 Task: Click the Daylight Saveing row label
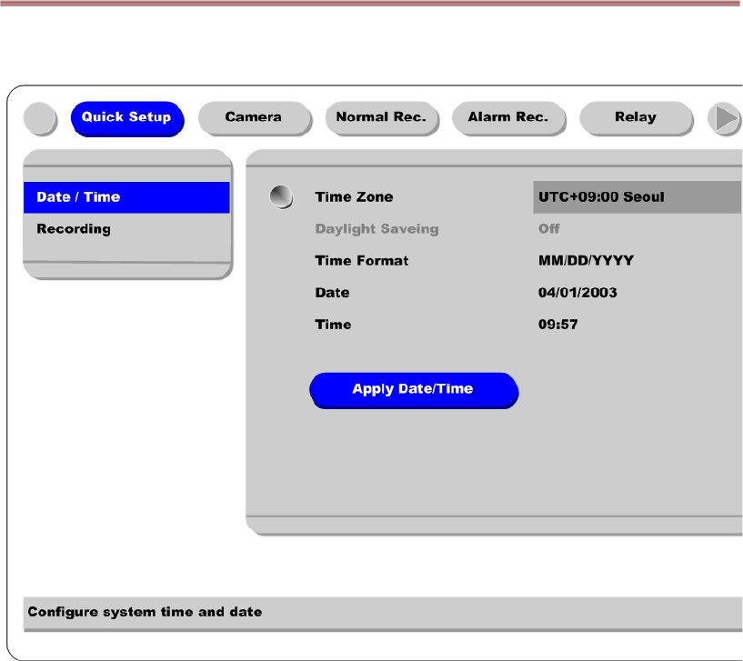point(377,229)
